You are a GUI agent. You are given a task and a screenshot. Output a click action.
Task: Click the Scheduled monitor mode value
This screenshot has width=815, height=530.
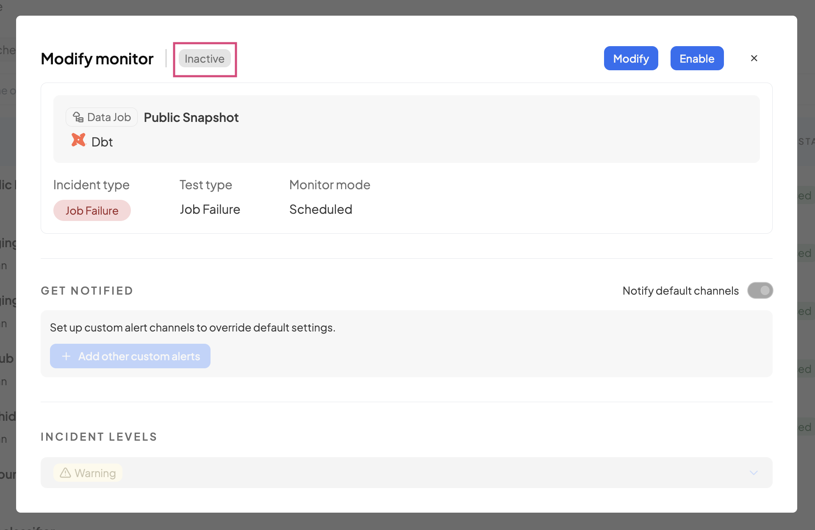(x=321, y=210)
